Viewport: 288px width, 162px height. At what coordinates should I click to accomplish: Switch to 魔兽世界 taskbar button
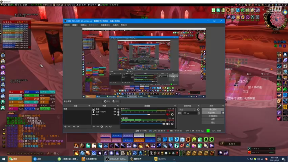(140, 159)
